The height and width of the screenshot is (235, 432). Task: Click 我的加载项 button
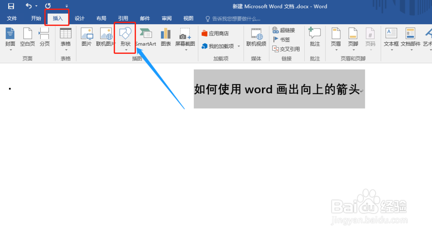tap(218, 46)
